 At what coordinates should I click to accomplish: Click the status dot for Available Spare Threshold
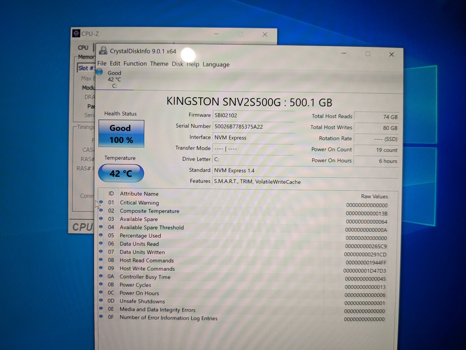pyautogui.click(x=101, y=227)
